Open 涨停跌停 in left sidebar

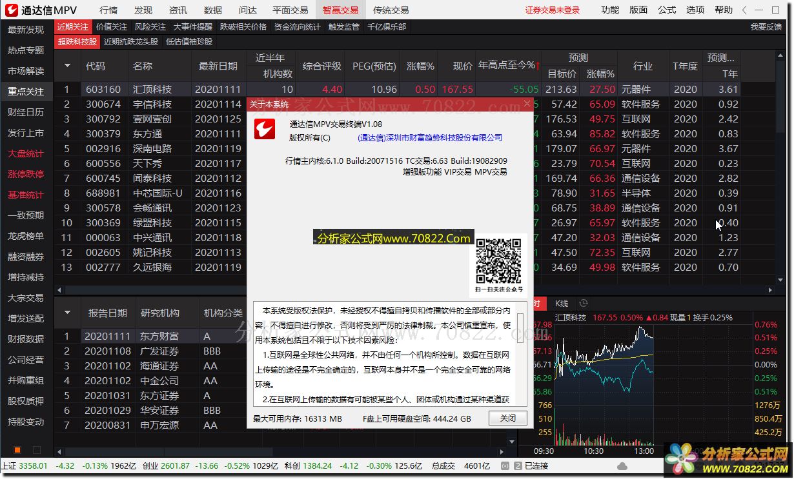[x=26, y=174]
